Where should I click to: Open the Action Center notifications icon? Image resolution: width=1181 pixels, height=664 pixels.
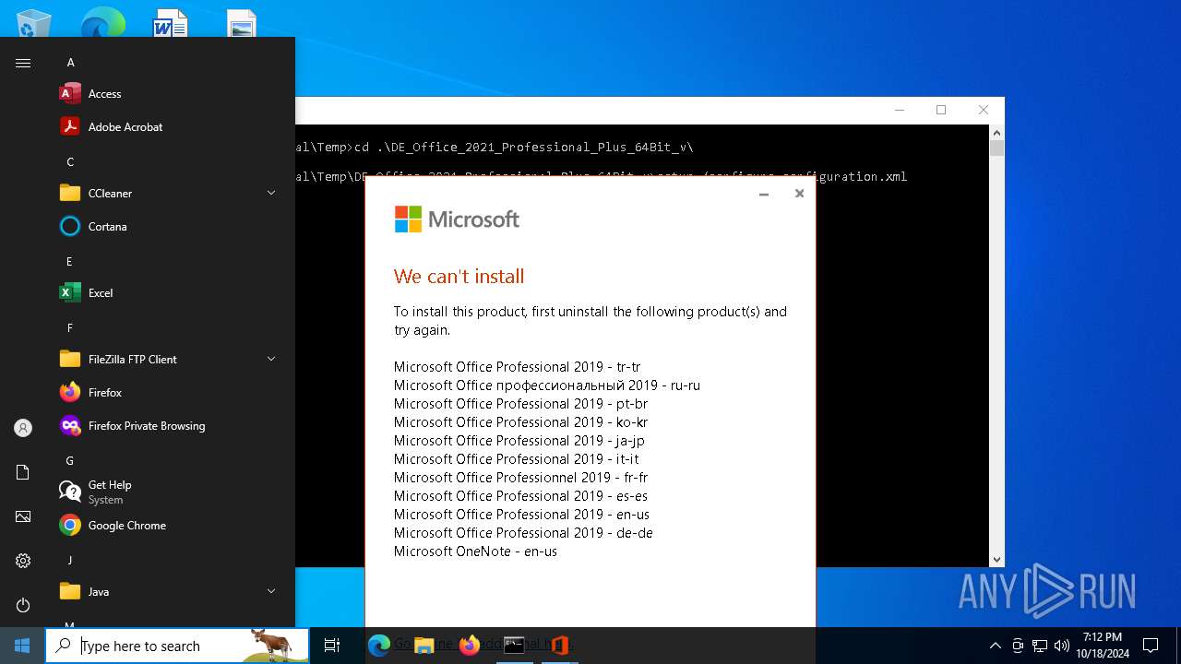click(1151, 646)
